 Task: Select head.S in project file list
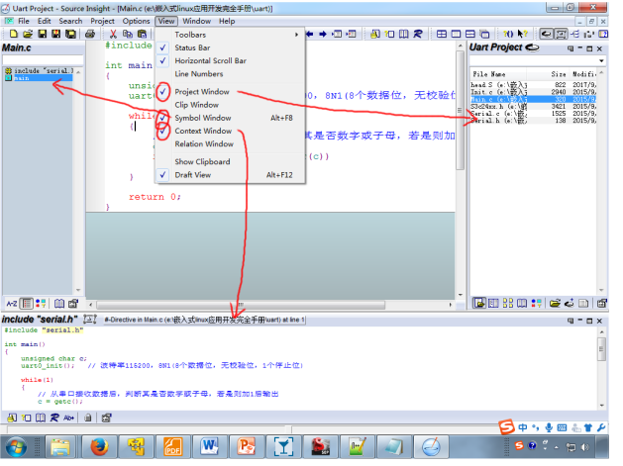coord(533,85)
